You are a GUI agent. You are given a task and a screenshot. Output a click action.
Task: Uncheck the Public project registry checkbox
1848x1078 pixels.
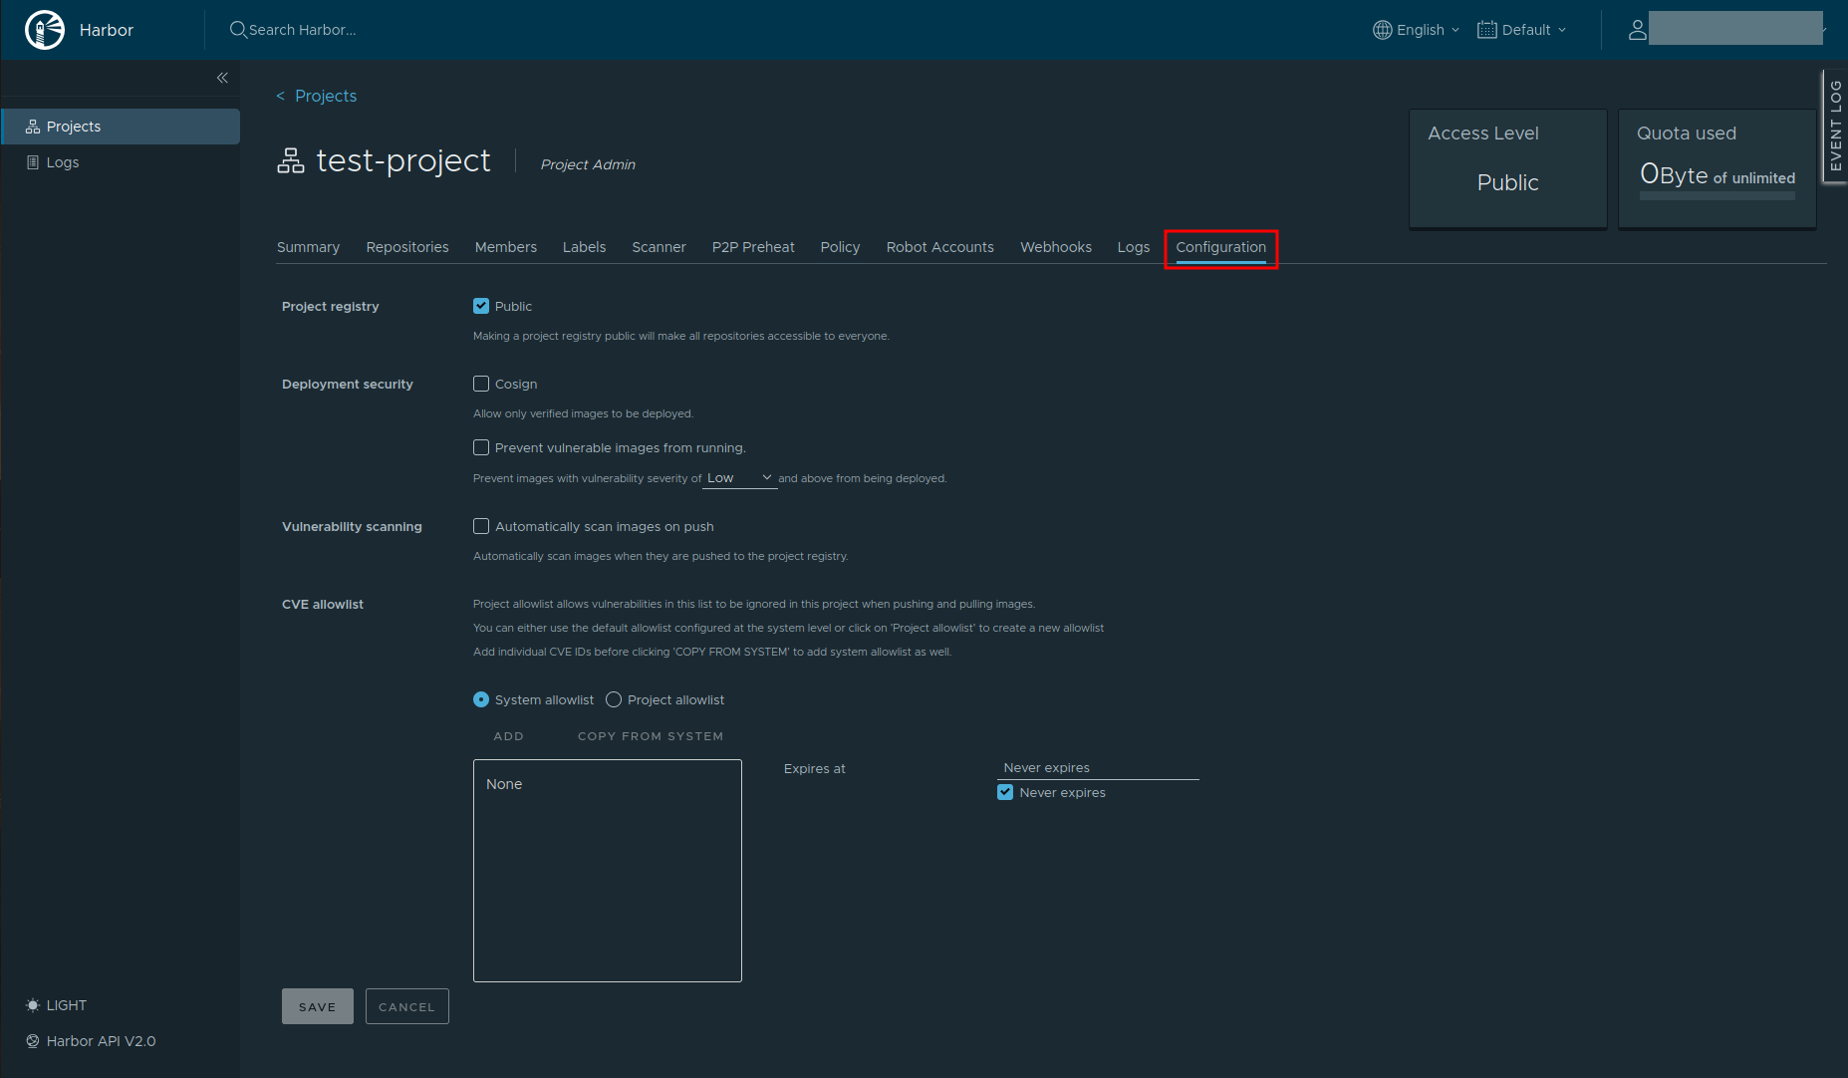[x=481, y=306]
